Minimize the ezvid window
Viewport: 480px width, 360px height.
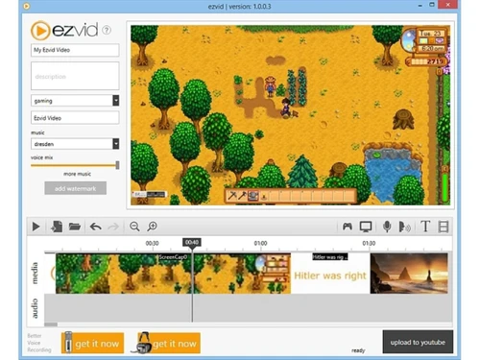pyautogui.click(x=420, y=5)
